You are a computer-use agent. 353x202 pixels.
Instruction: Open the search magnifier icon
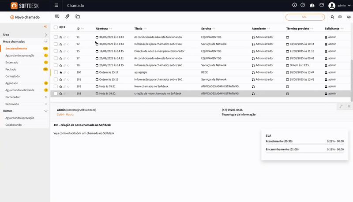pos(332,17)
